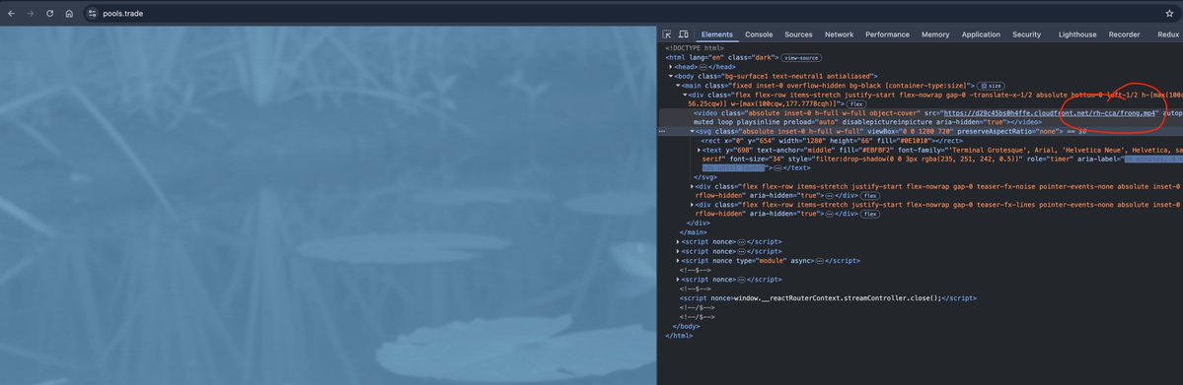Expand the teaser-fx-lines div arrow
The image size is (1183, 385).
[x=693, y=205]
